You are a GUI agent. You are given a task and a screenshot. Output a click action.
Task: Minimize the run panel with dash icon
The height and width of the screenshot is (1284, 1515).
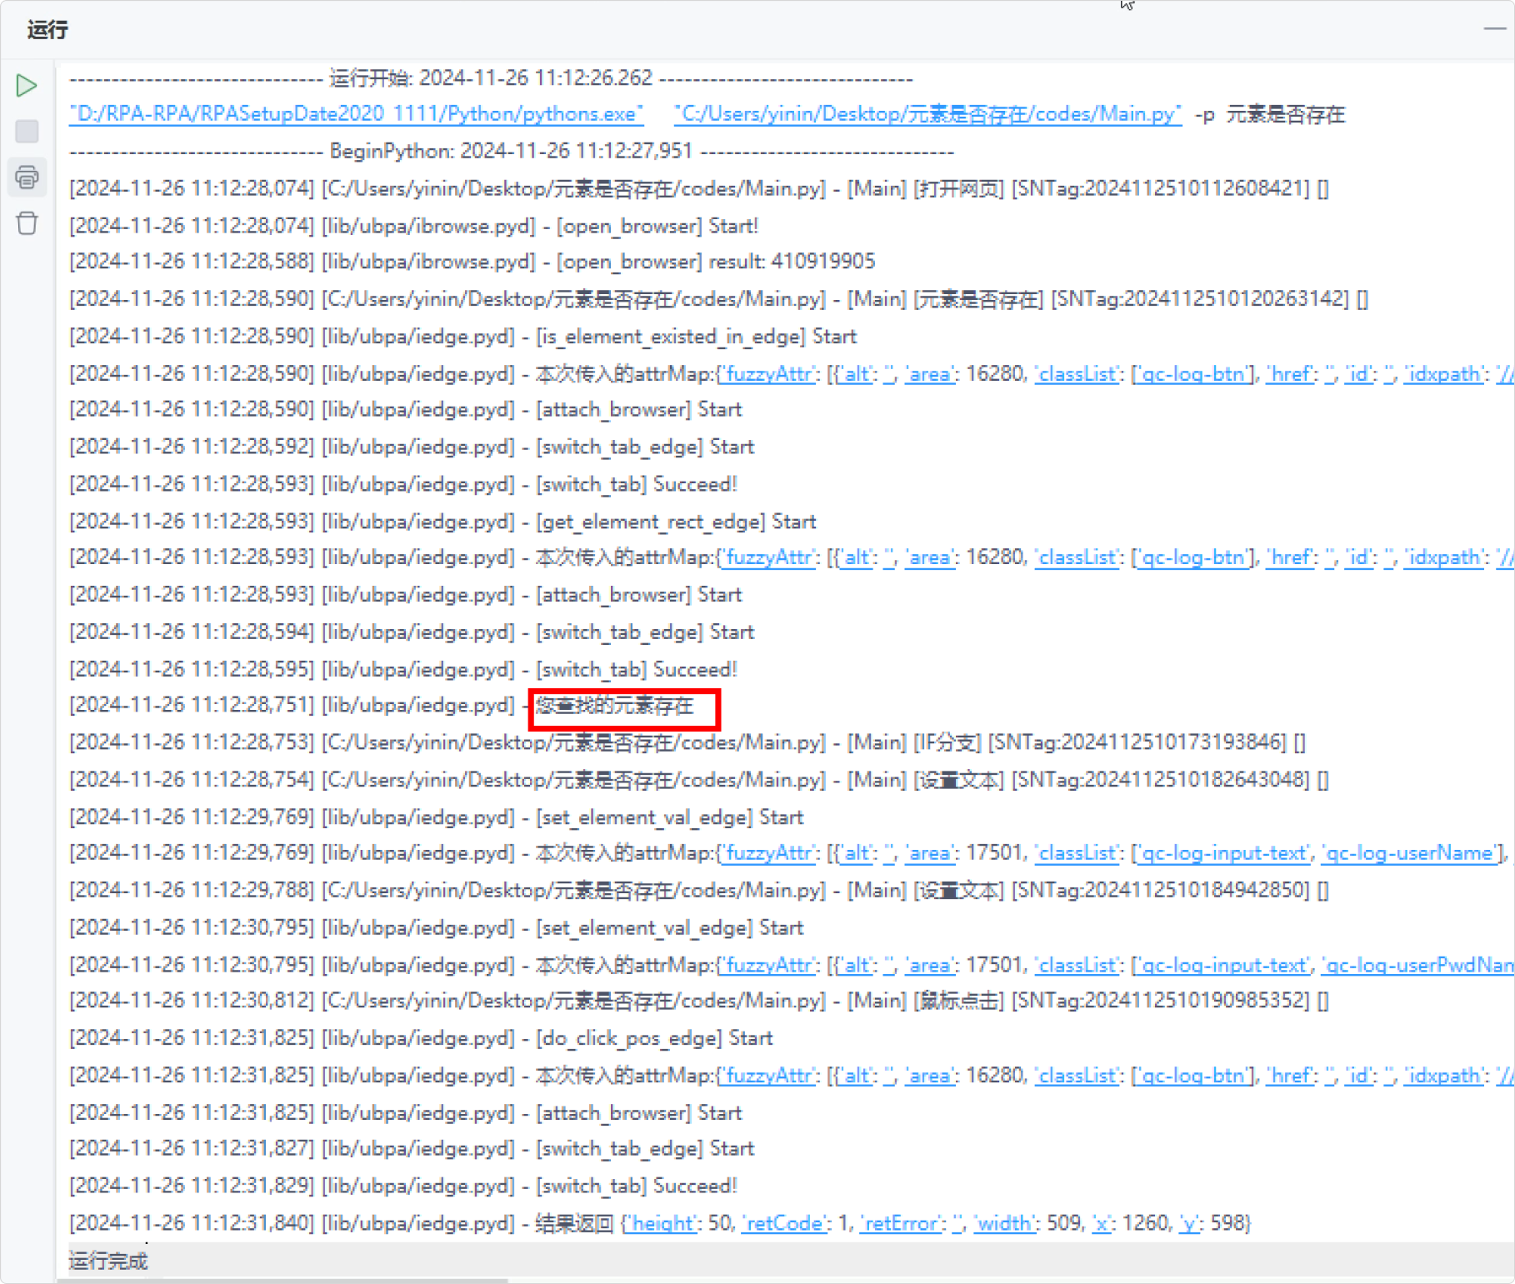click(x=1495, y=28)
